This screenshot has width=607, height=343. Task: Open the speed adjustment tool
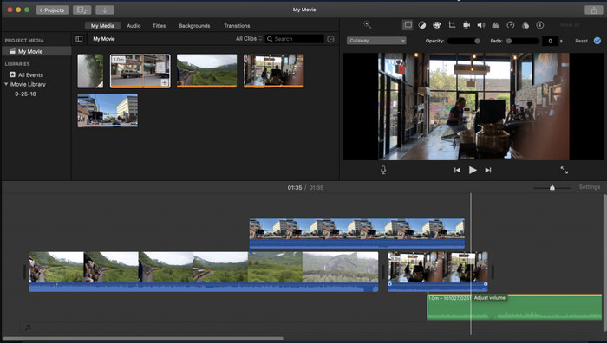click(511, 25)
